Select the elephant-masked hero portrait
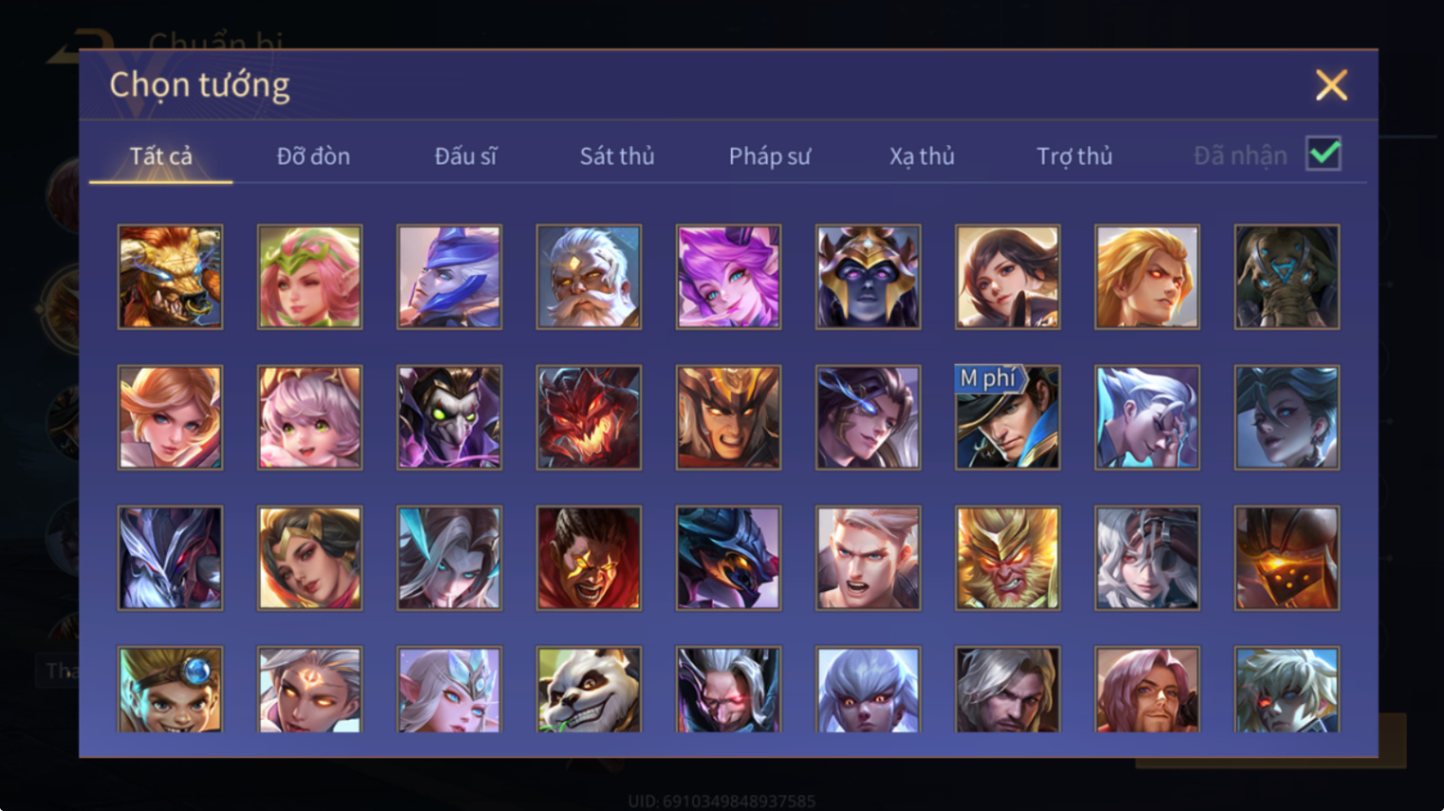1444x811 pixels. point(1286,277)
